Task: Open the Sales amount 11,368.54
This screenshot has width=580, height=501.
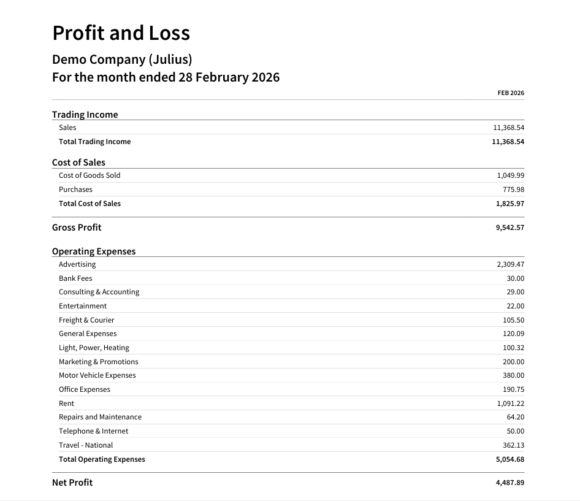Action: [508, 128]
